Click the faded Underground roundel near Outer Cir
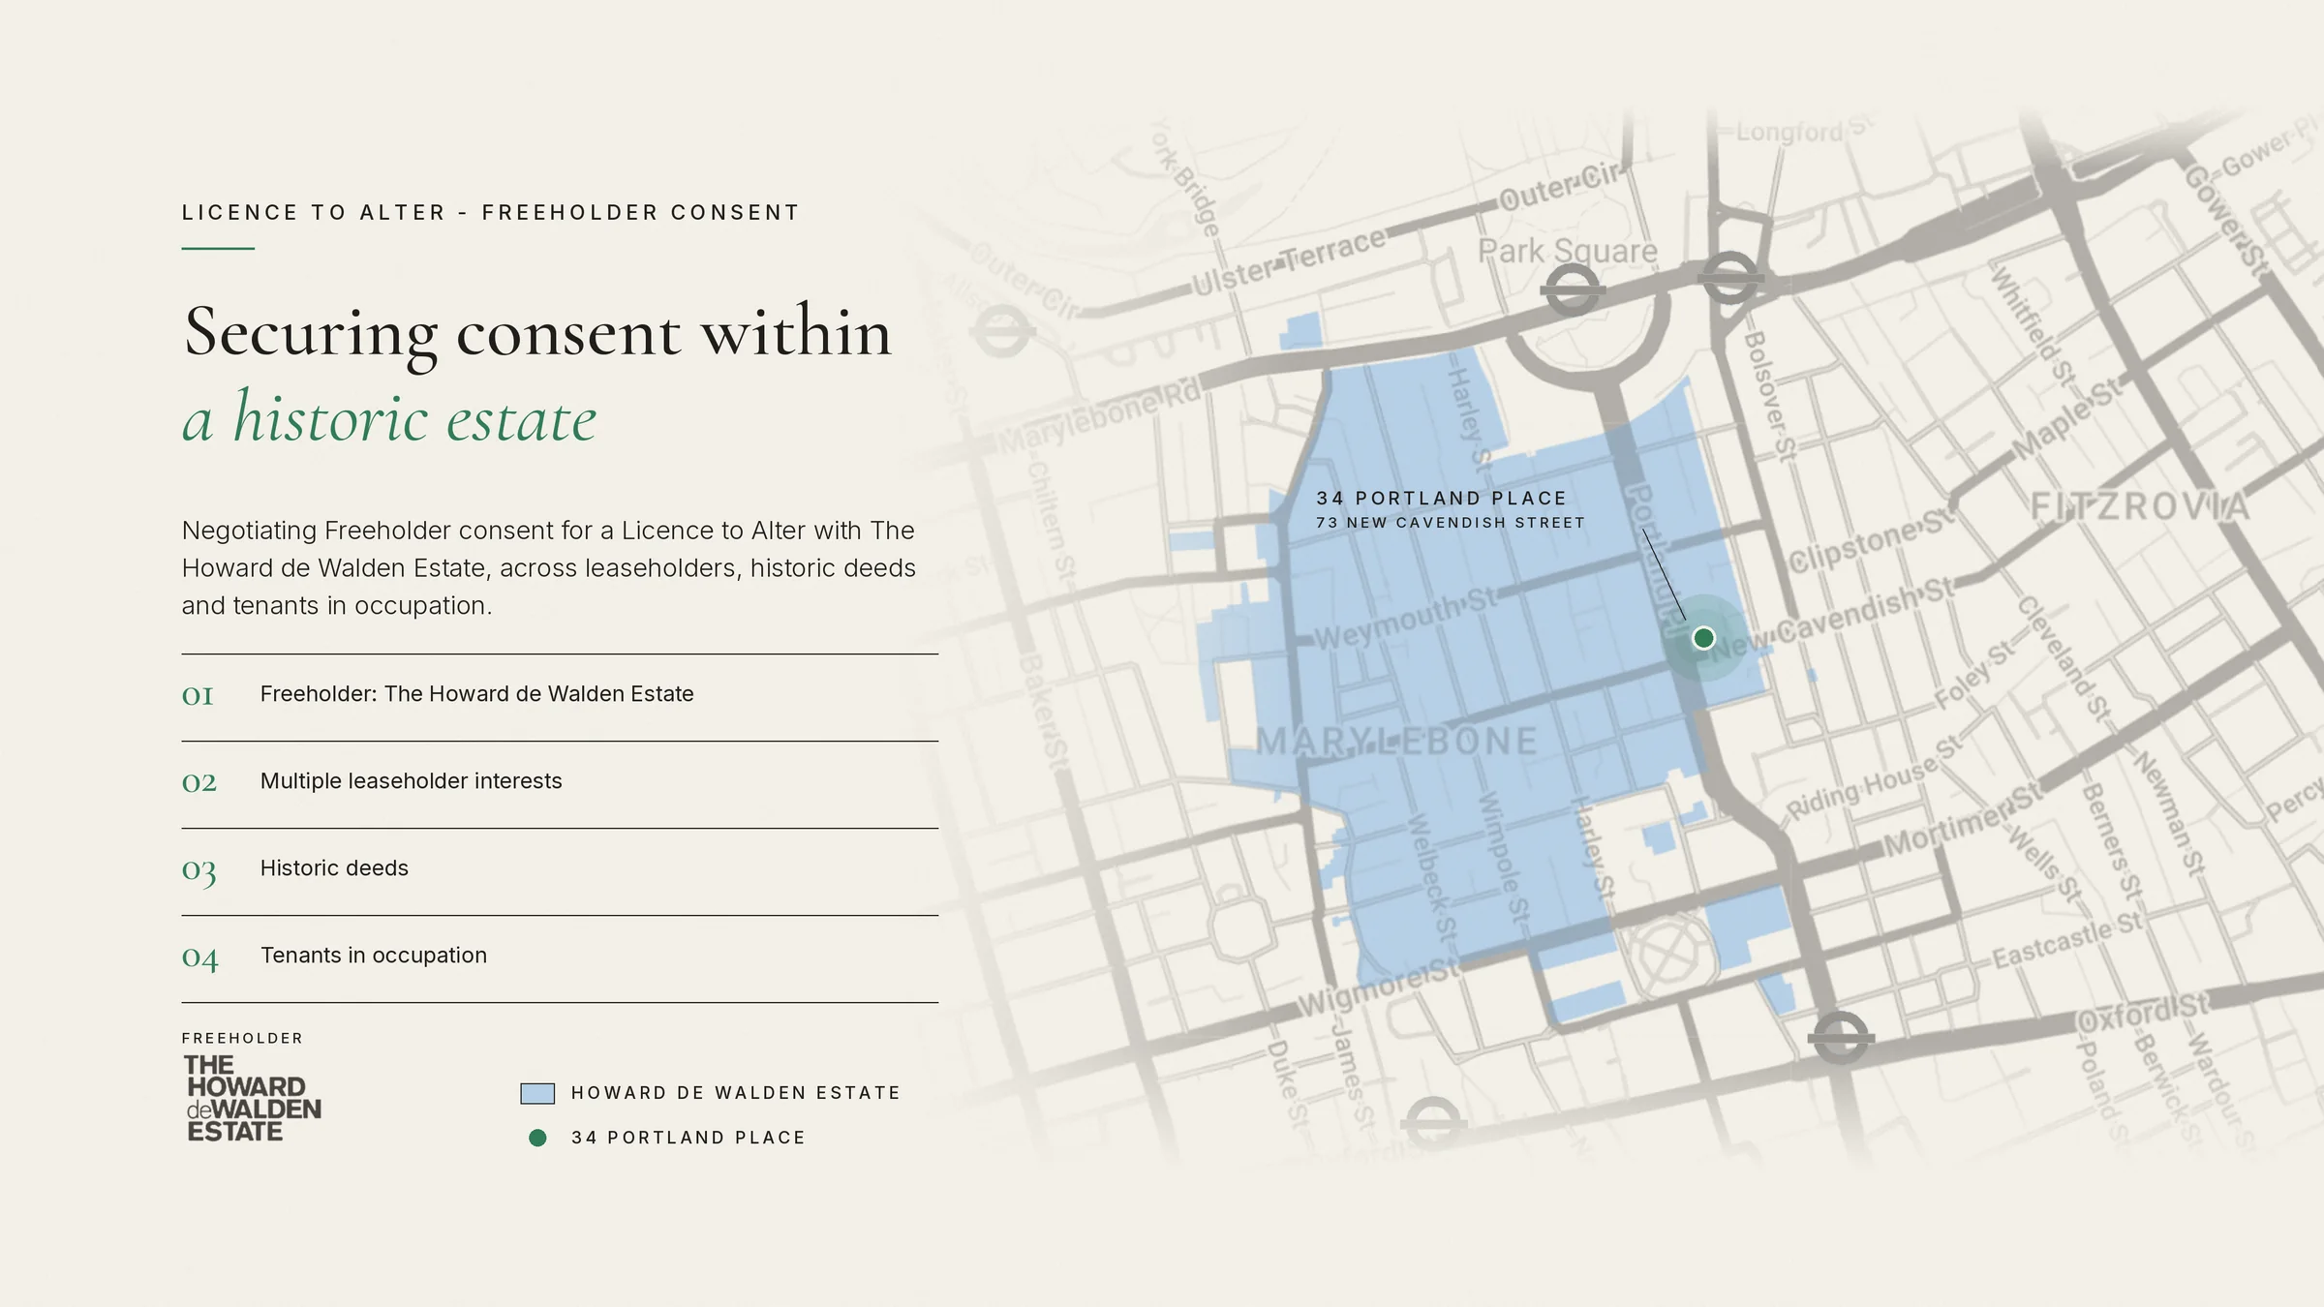The image size is (2324, 1307). [x=1002, y=332]
